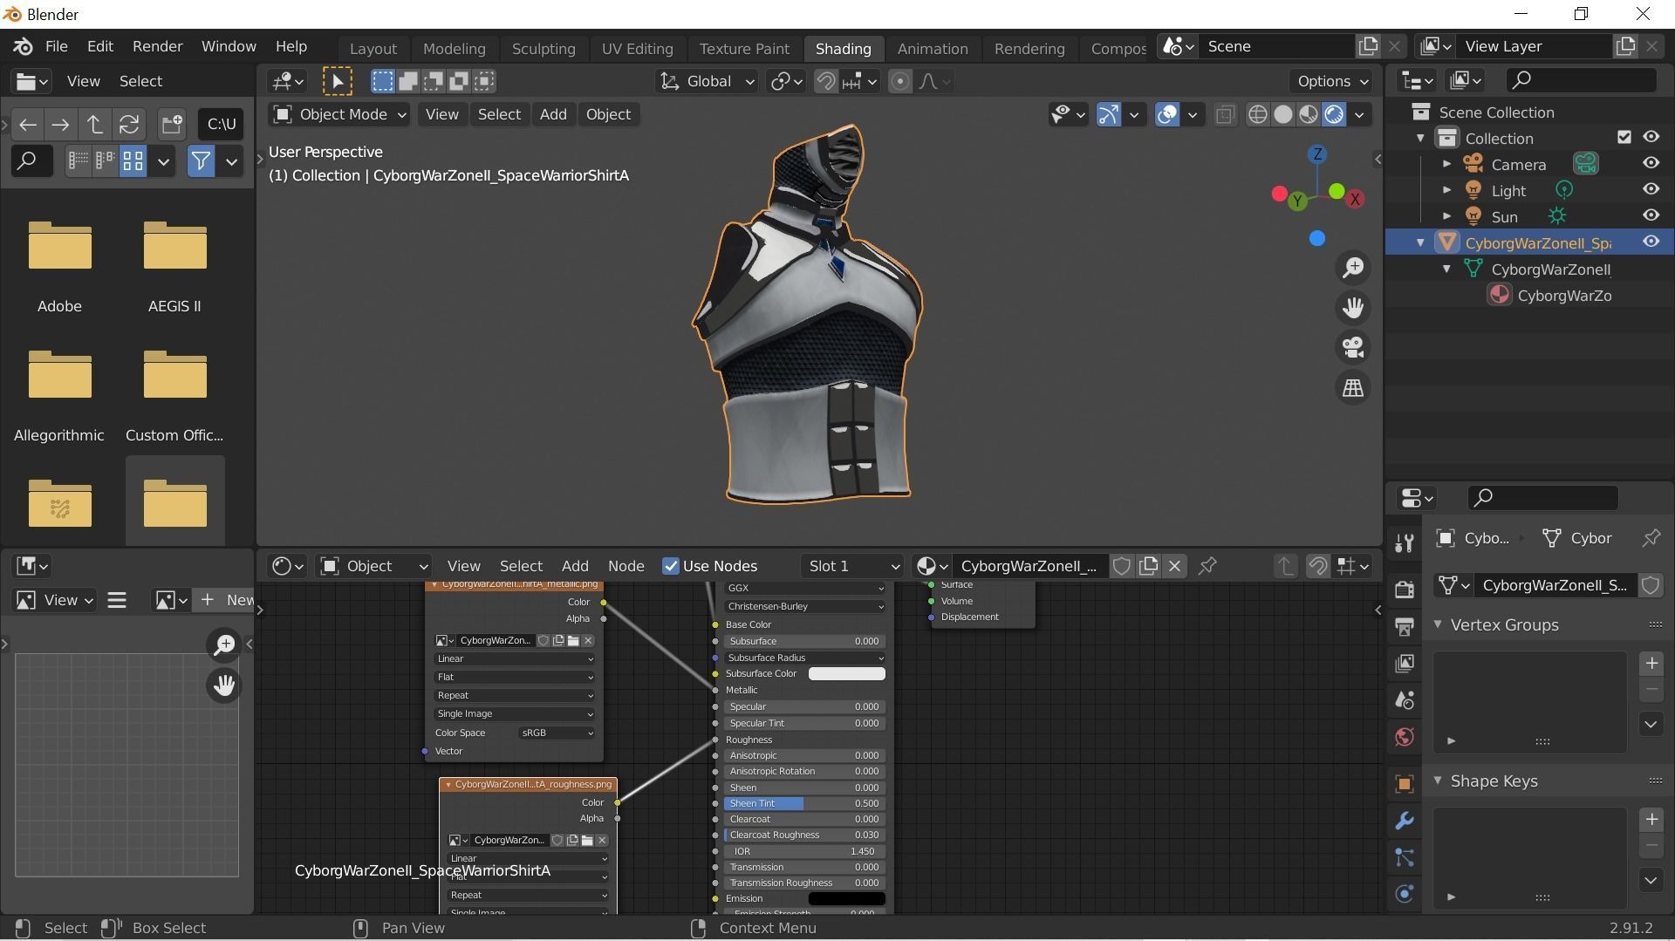Select material preview shading mode

pos(1308,114)
